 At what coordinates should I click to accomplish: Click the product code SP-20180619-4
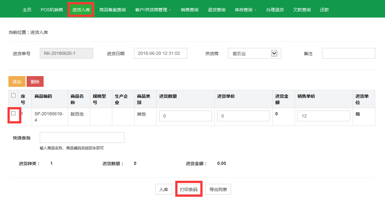click(x=49, y=117)
